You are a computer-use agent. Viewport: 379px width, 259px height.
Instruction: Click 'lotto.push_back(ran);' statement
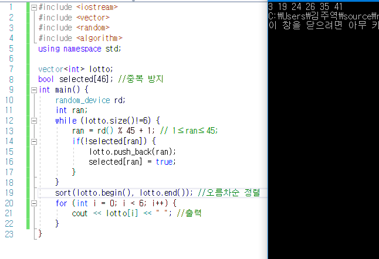point(132,152)
